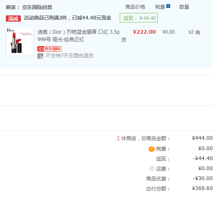The height and width of the screenshot is (198, 218).
Task: Click the 返现 deduction -¥44.40 in summary
Action: [x=203, y=158]
